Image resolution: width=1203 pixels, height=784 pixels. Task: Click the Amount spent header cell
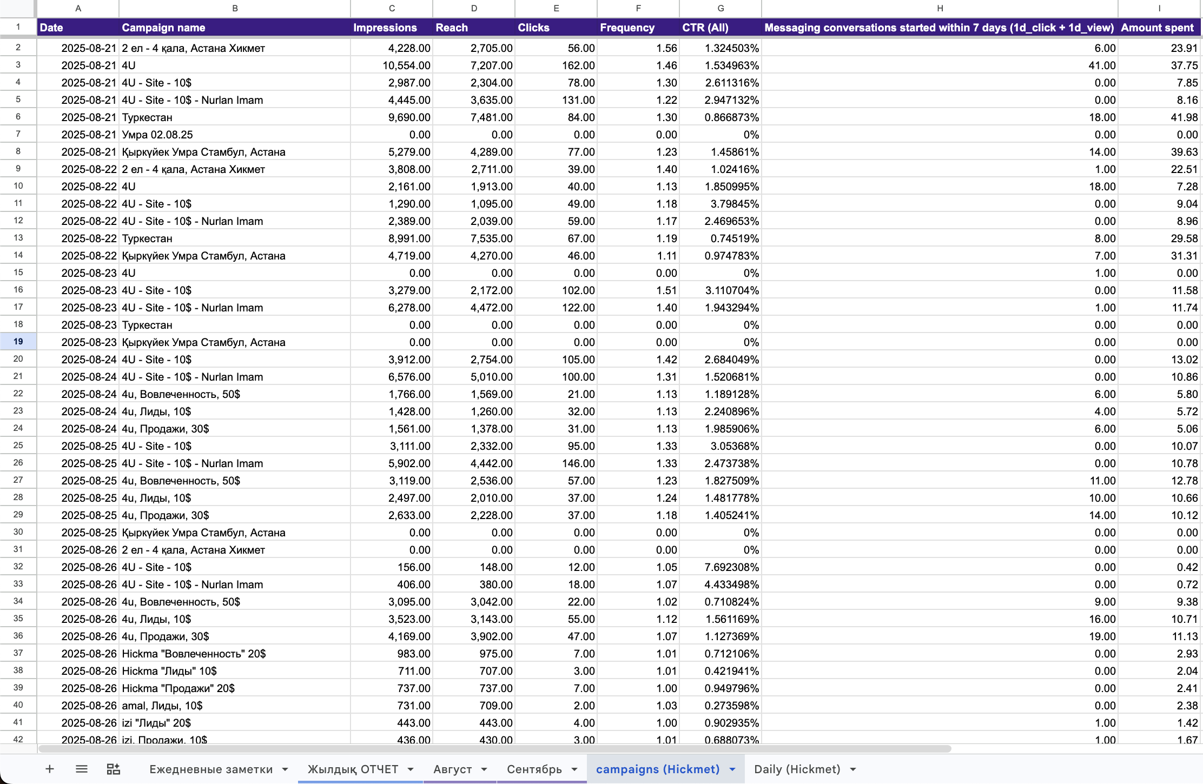click(1159, 28)
